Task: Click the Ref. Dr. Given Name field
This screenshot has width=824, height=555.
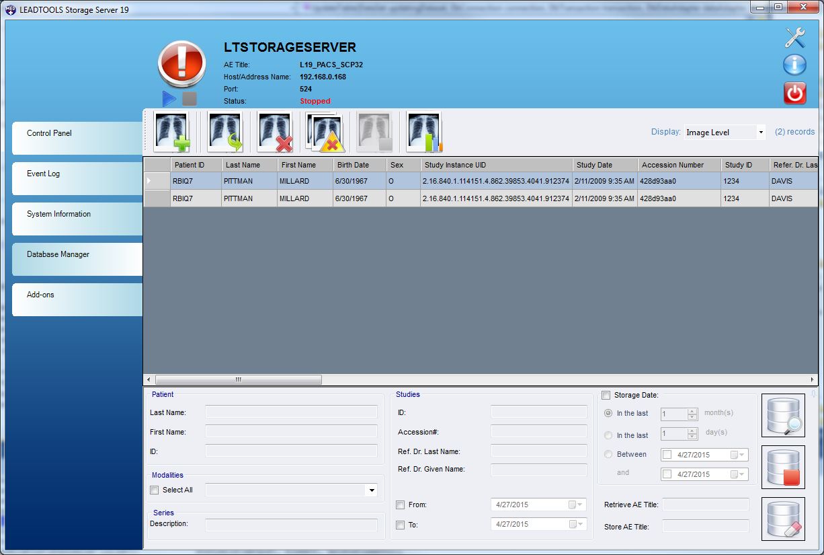Action: tap(539, 470)
